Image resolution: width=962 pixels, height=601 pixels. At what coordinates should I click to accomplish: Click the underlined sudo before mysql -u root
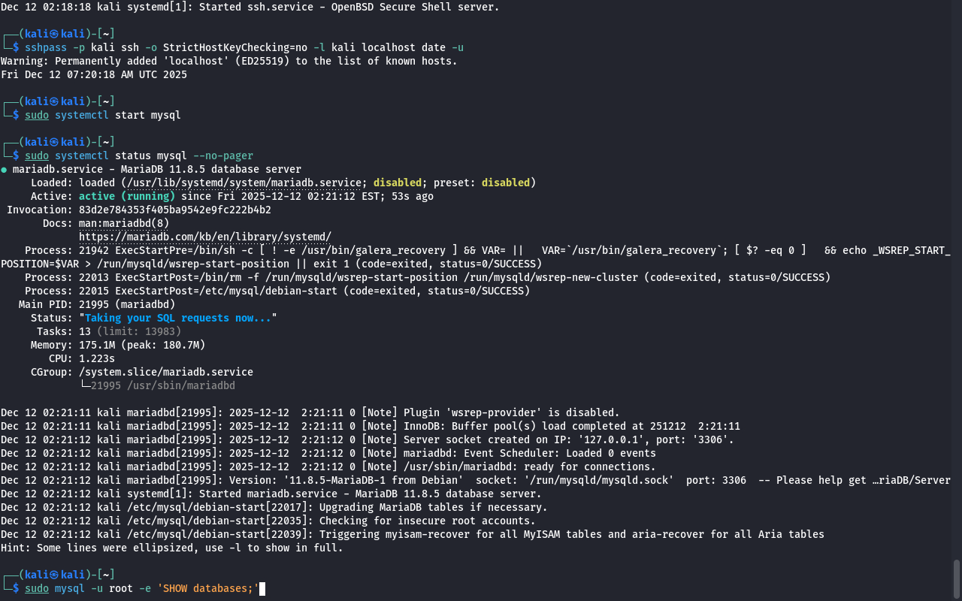point(36,588)
